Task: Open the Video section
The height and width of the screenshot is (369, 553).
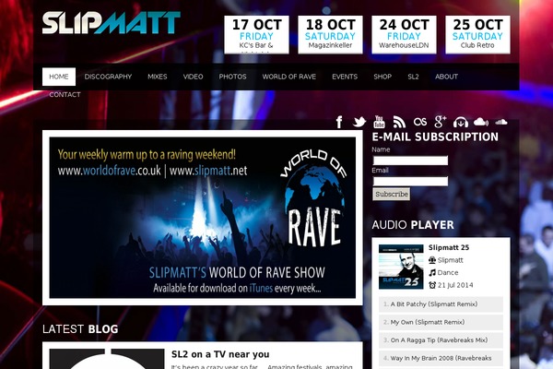Action: tap(193, 77)
